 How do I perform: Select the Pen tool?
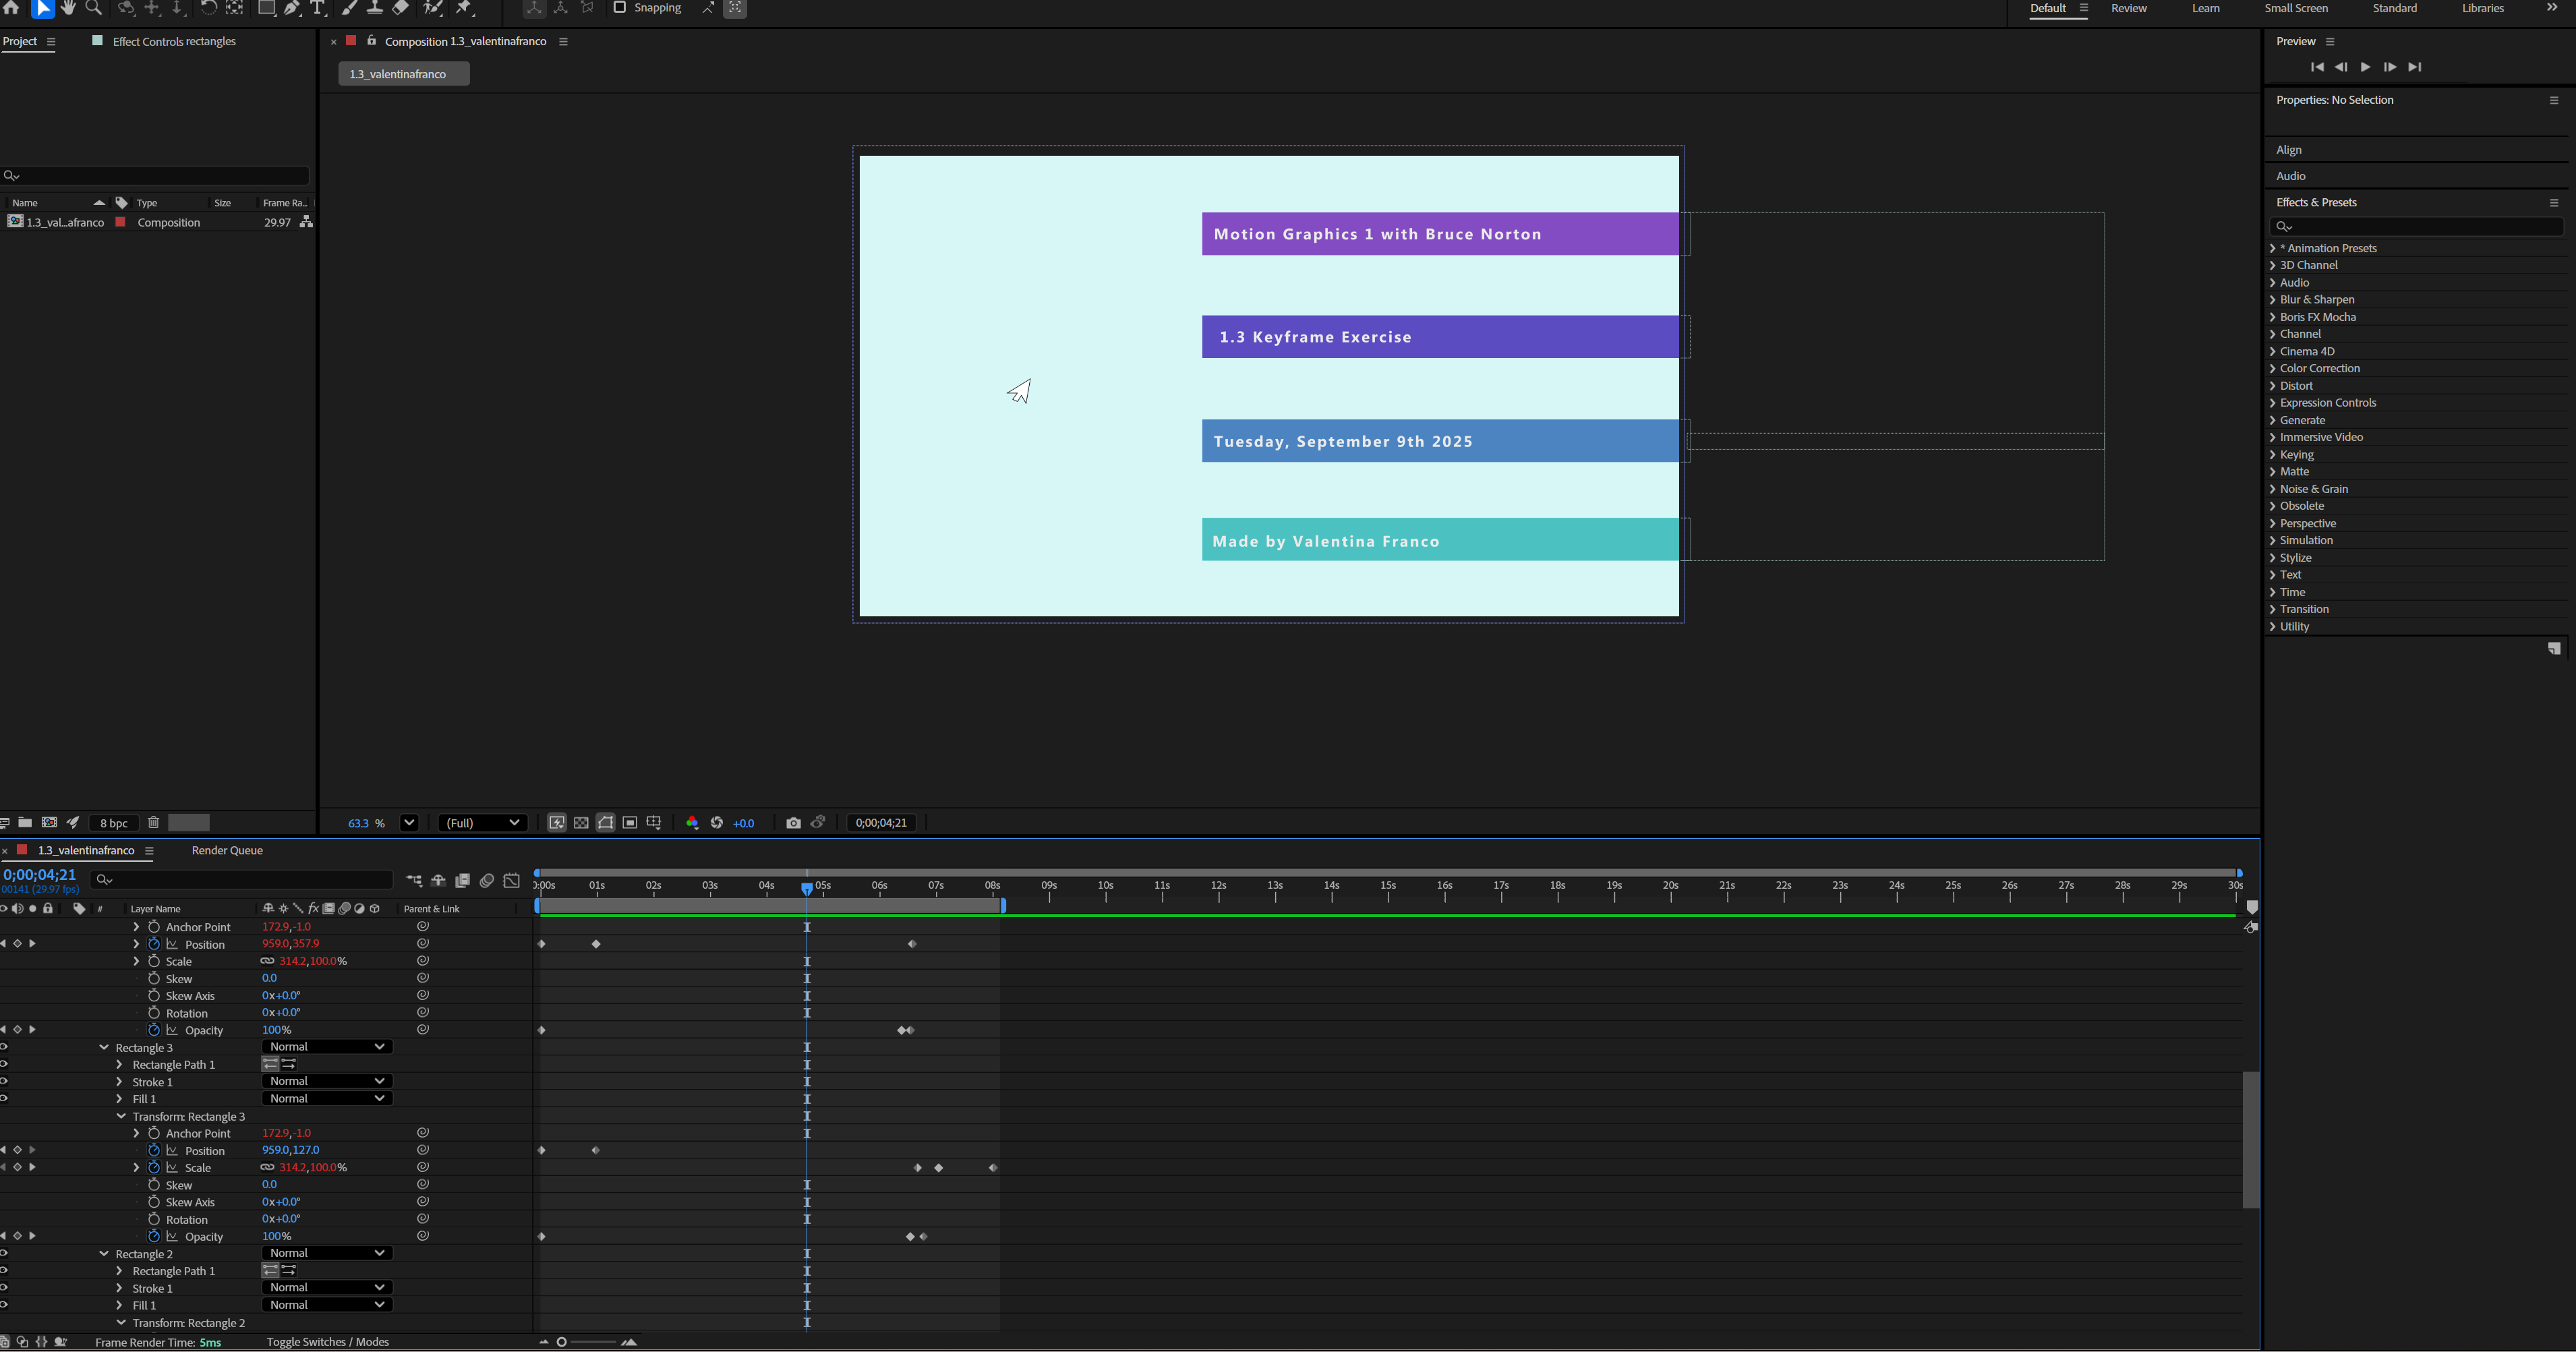click(292, 8)
